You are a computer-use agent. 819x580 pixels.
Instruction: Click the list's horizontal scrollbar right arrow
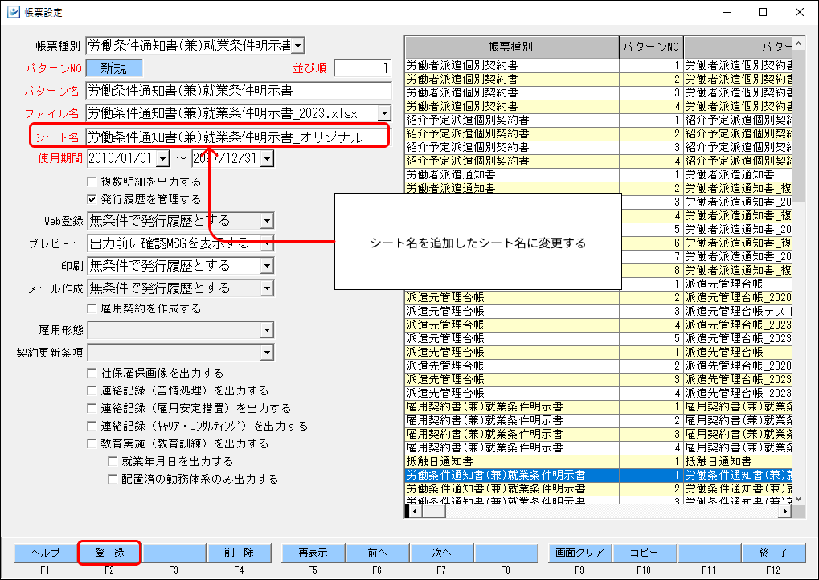pos(784,511)
